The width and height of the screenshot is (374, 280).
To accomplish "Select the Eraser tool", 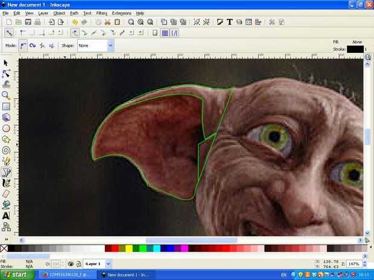I will point(6,194).
